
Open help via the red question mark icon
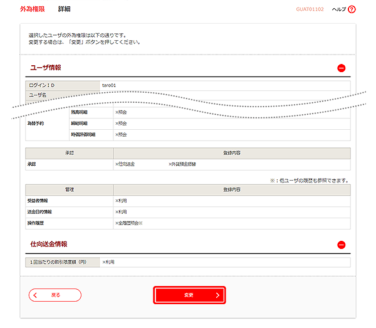click(x=352, y=9)
